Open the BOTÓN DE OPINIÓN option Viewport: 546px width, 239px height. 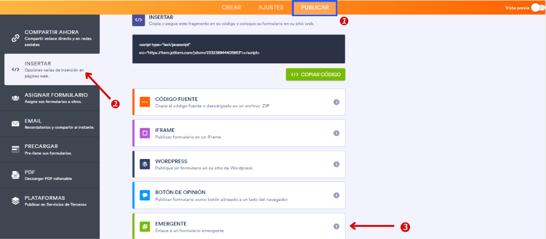point(239,195)
